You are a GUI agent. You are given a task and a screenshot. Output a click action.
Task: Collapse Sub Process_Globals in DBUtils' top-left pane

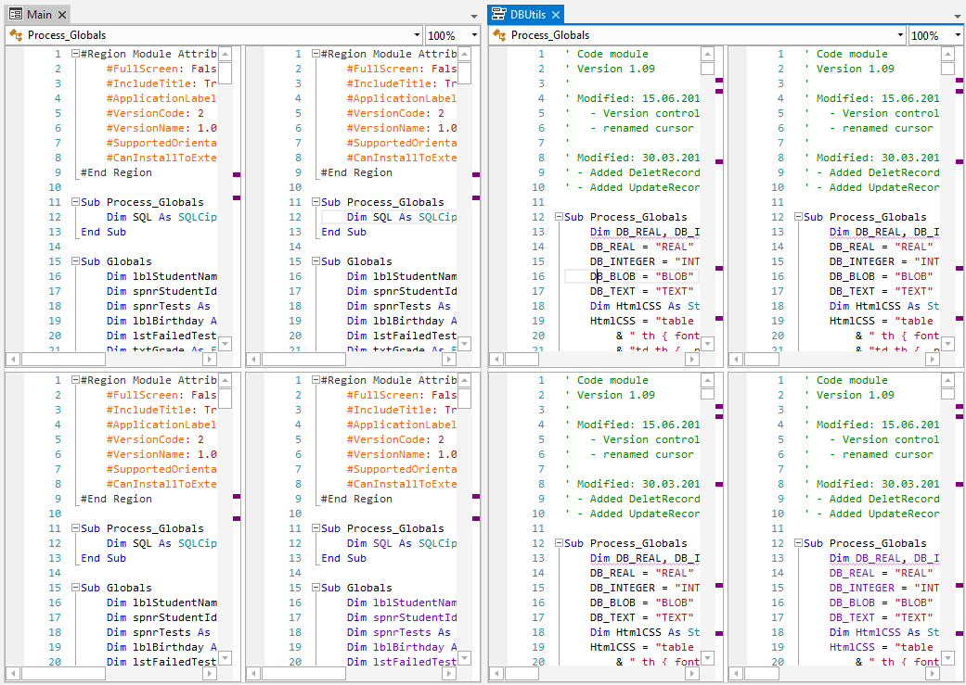(x=559, y=217)
